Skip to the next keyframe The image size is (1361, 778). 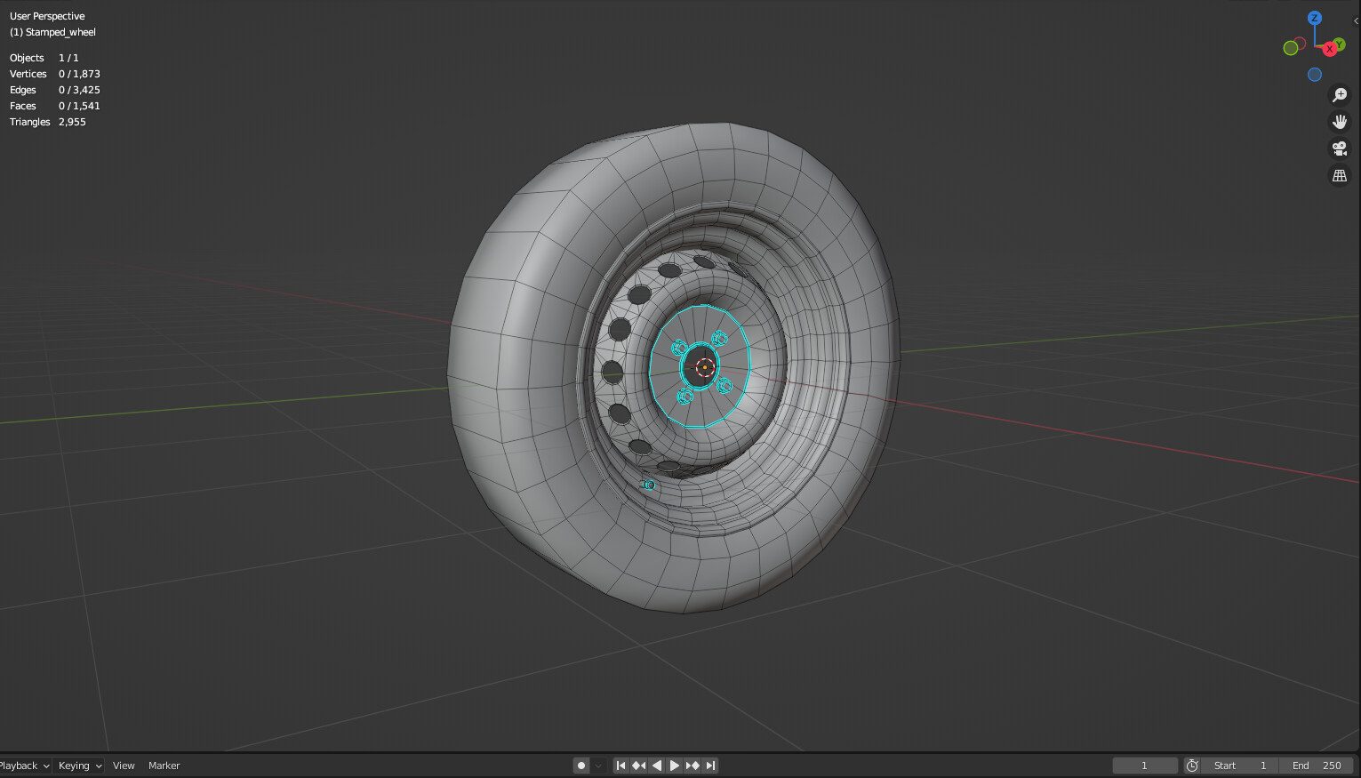tap(692, 765)
